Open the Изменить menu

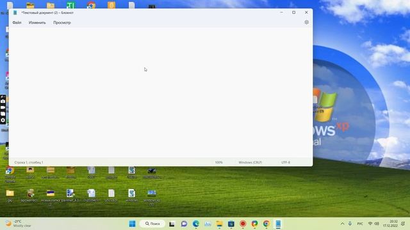37,23
